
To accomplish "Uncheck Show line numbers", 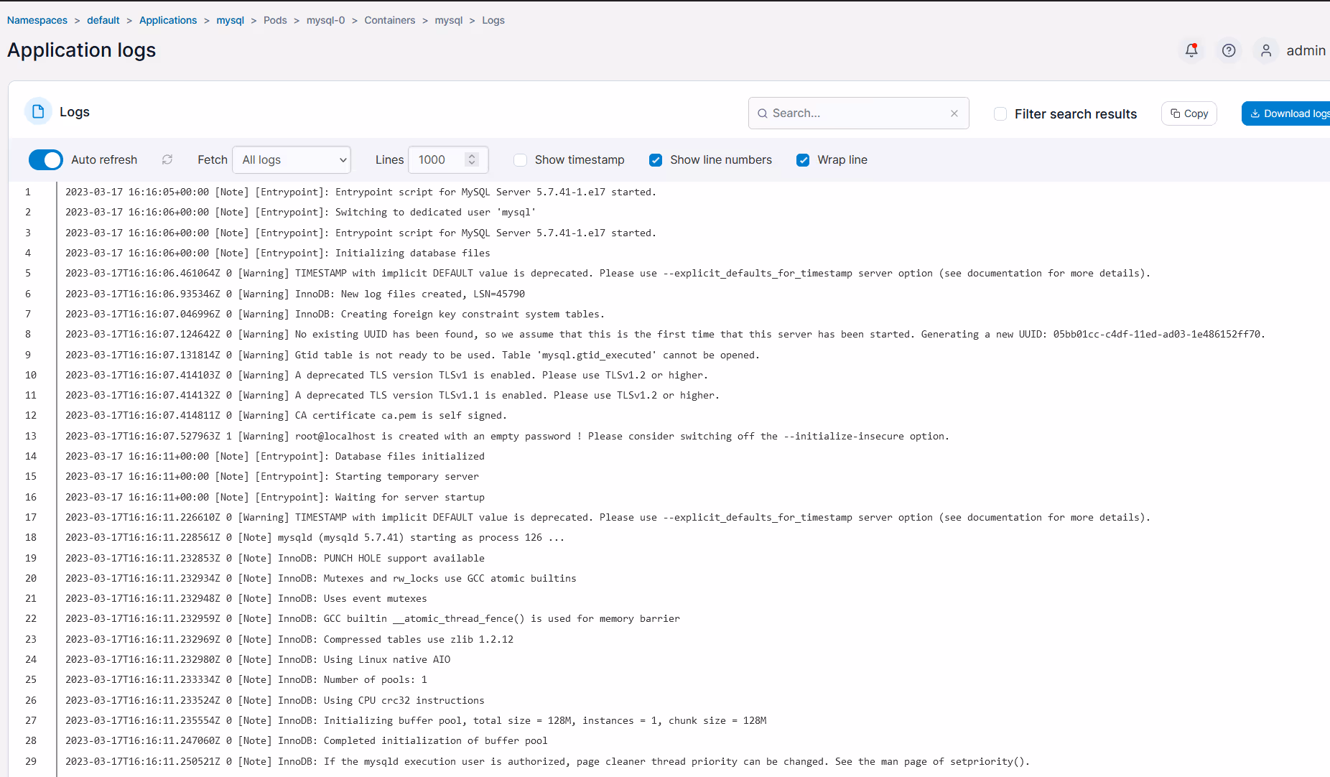I will 656,160.
